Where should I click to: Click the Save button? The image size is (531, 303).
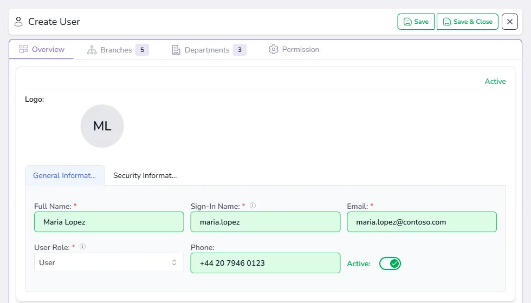[416, 22]
